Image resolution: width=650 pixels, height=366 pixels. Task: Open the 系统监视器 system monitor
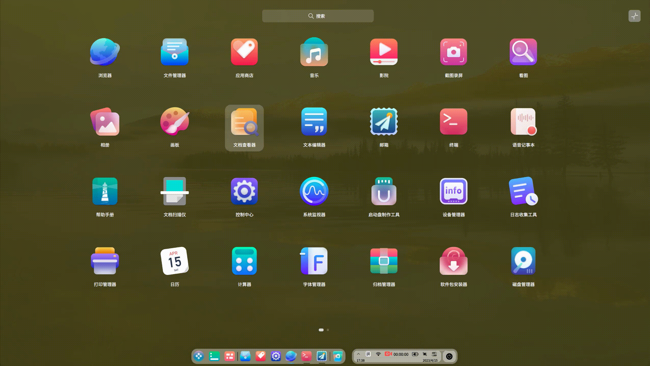point(314,191)
